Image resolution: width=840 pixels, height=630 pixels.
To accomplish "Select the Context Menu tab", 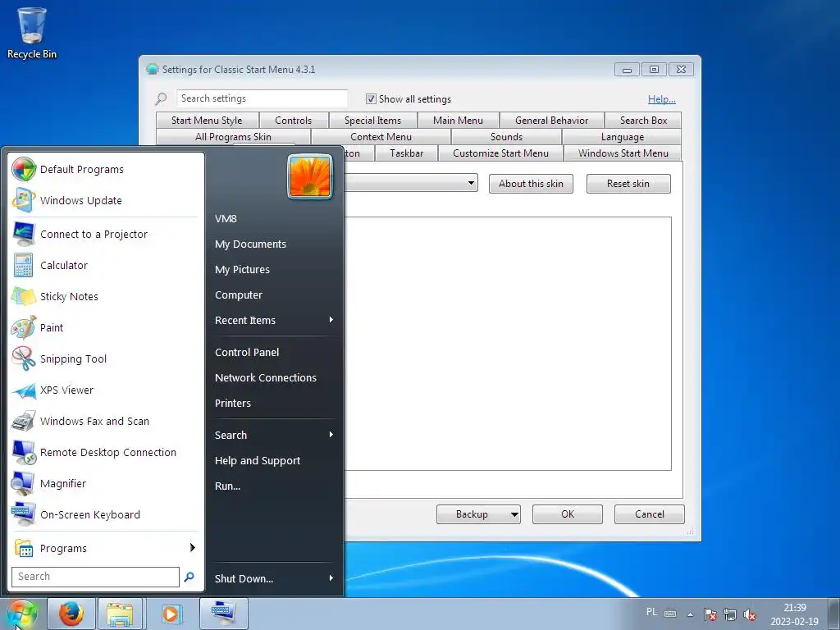I will (x=381, y=137).
